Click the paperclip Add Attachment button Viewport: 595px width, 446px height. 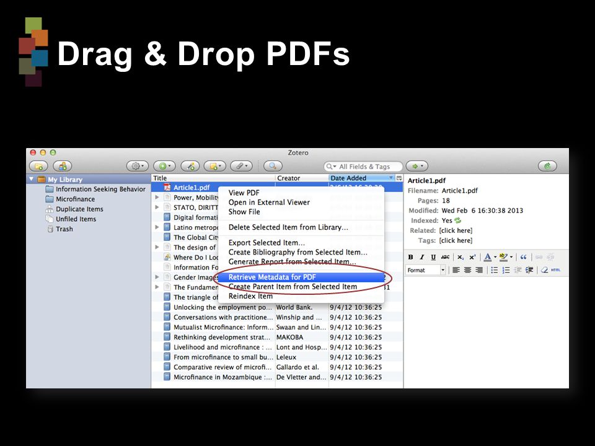(242, 166)
